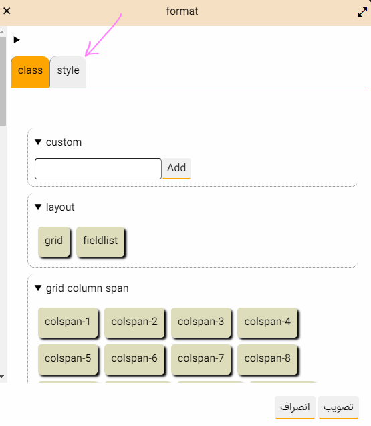Close the format dialog with X icon
This screenshot has width=371, height=426.
coord(7,11)
